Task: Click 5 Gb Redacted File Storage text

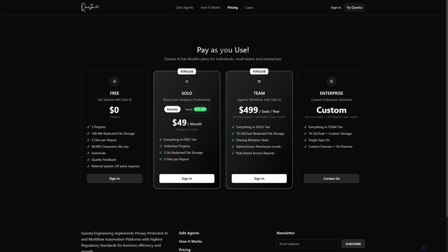Action: 183,153
